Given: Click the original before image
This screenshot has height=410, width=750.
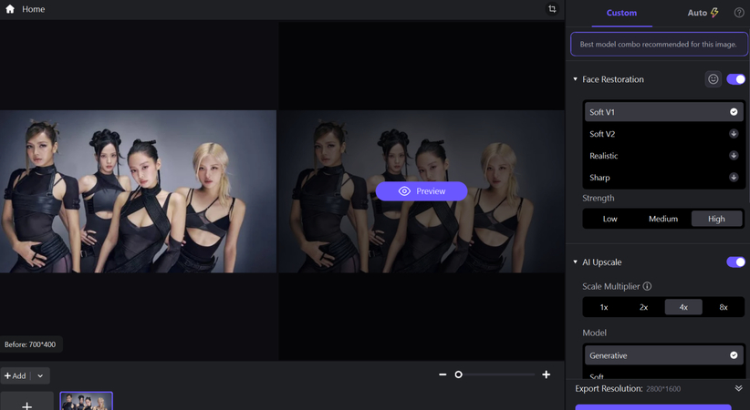Looking at the screenshot, I should 138,191.
